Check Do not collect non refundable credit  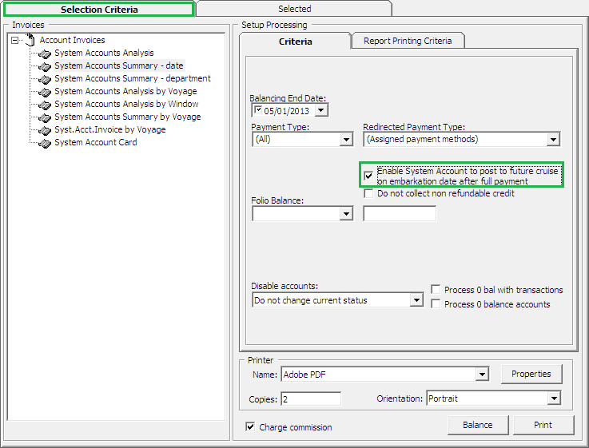(368, 193)
